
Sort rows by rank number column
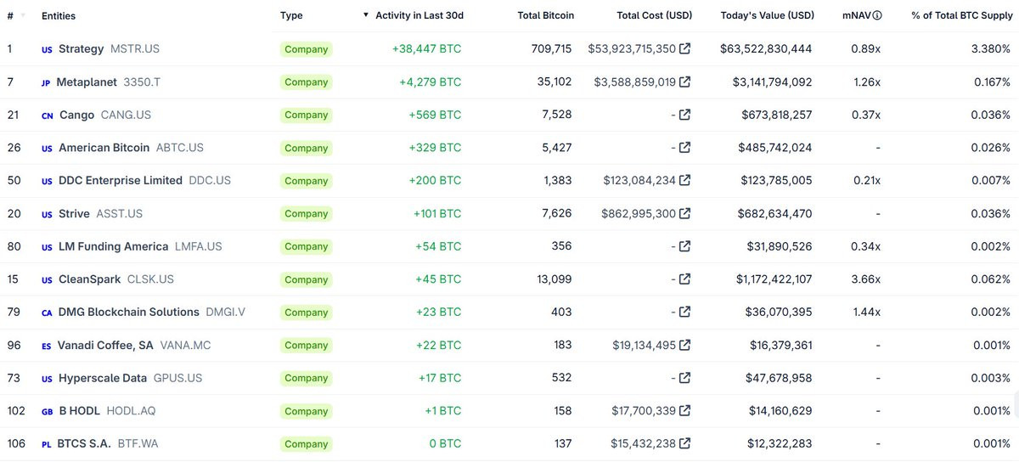pos(10,15)
